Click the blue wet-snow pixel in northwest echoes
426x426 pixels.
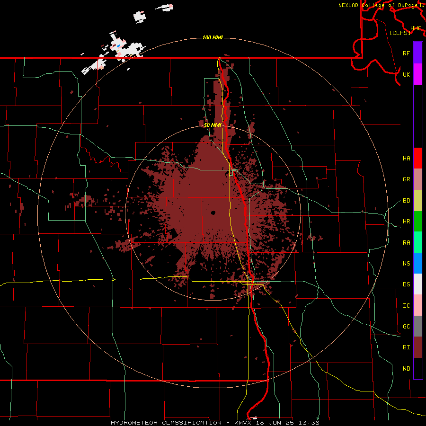pyautogui.click(x=118, y=46)
